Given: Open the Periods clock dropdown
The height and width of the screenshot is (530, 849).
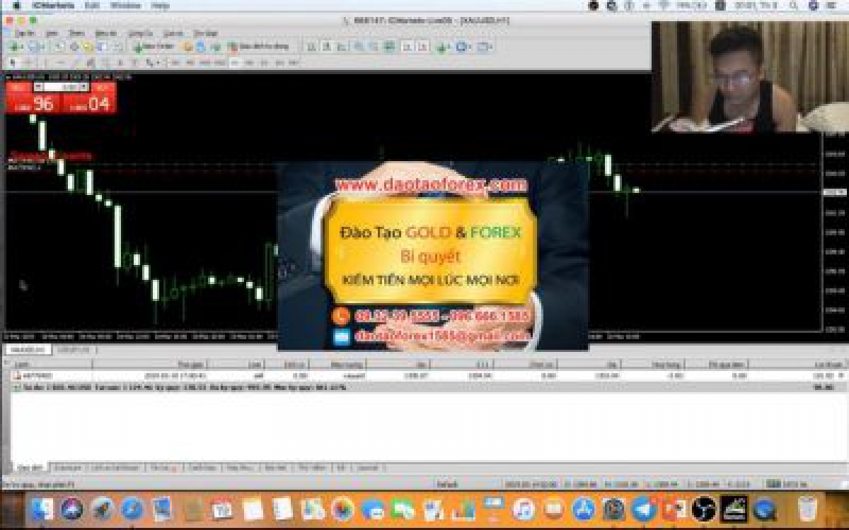Looking at the screenshot, I should coord(462,47).
